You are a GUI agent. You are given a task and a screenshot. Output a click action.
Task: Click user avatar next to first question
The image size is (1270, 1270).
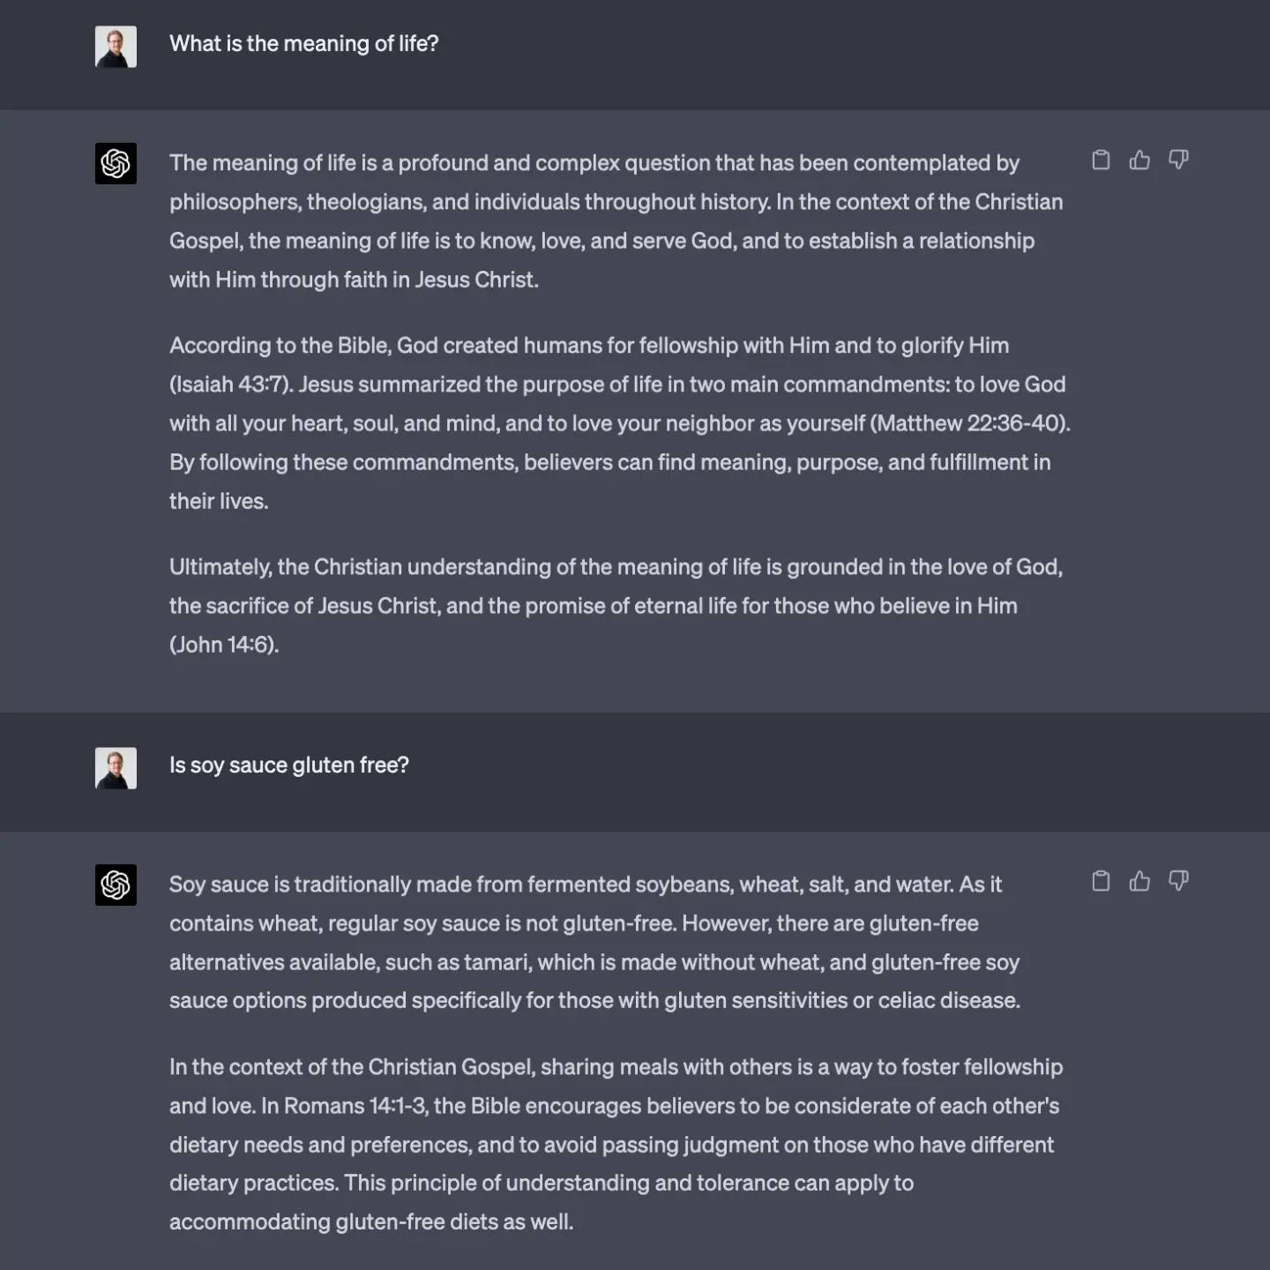116,47
